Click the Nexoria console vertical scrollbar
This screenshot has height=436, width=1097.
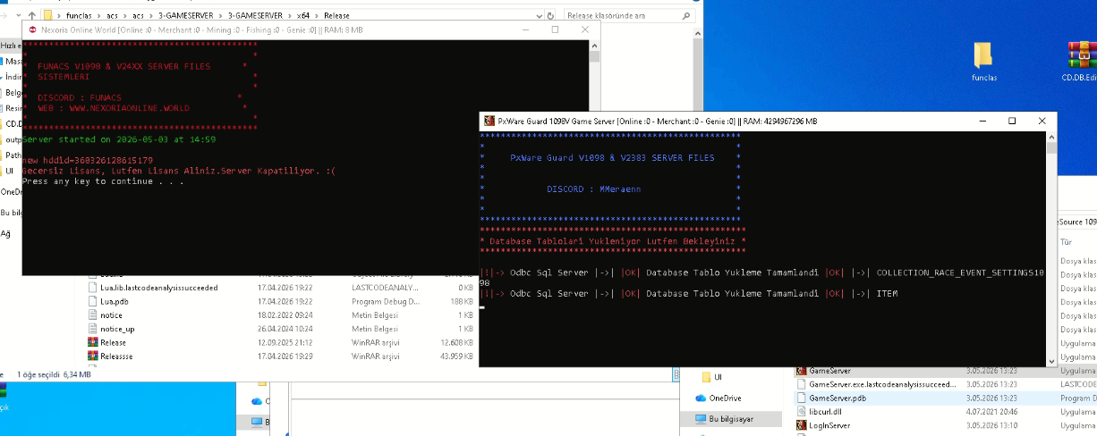[594, 158]
